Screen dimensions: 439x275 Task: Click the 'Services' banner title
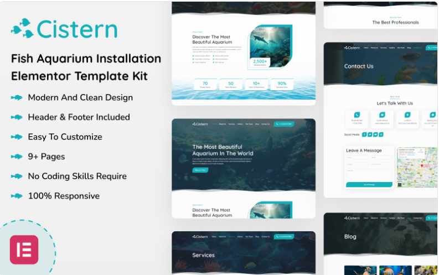coord(204,255)
